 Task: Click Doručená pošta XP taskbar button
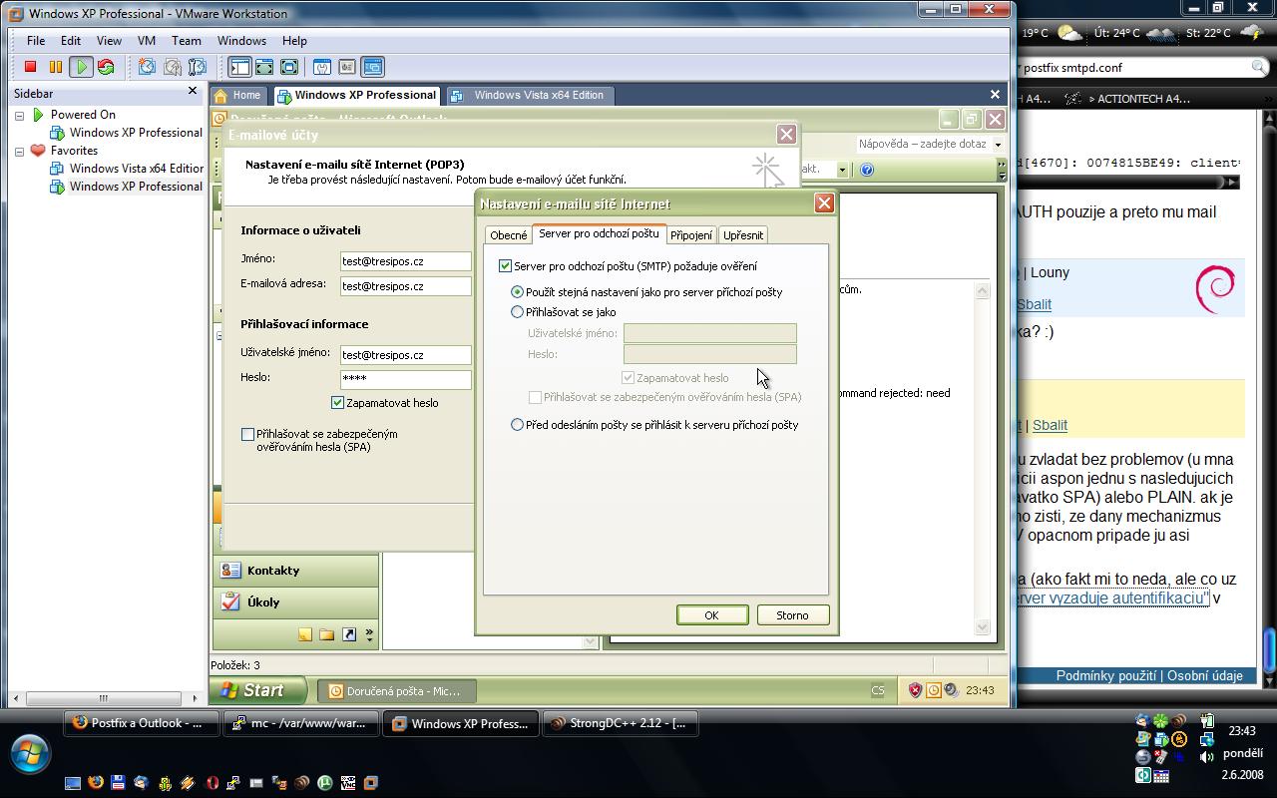(396, 690)
